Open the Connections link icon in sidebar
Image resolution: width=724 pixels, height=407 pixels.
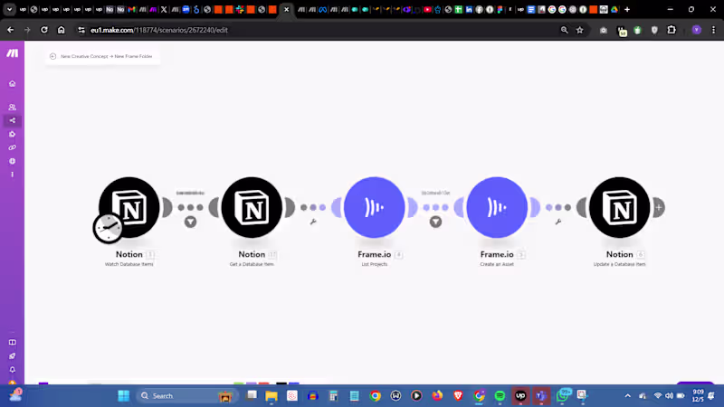pos(13,147)
